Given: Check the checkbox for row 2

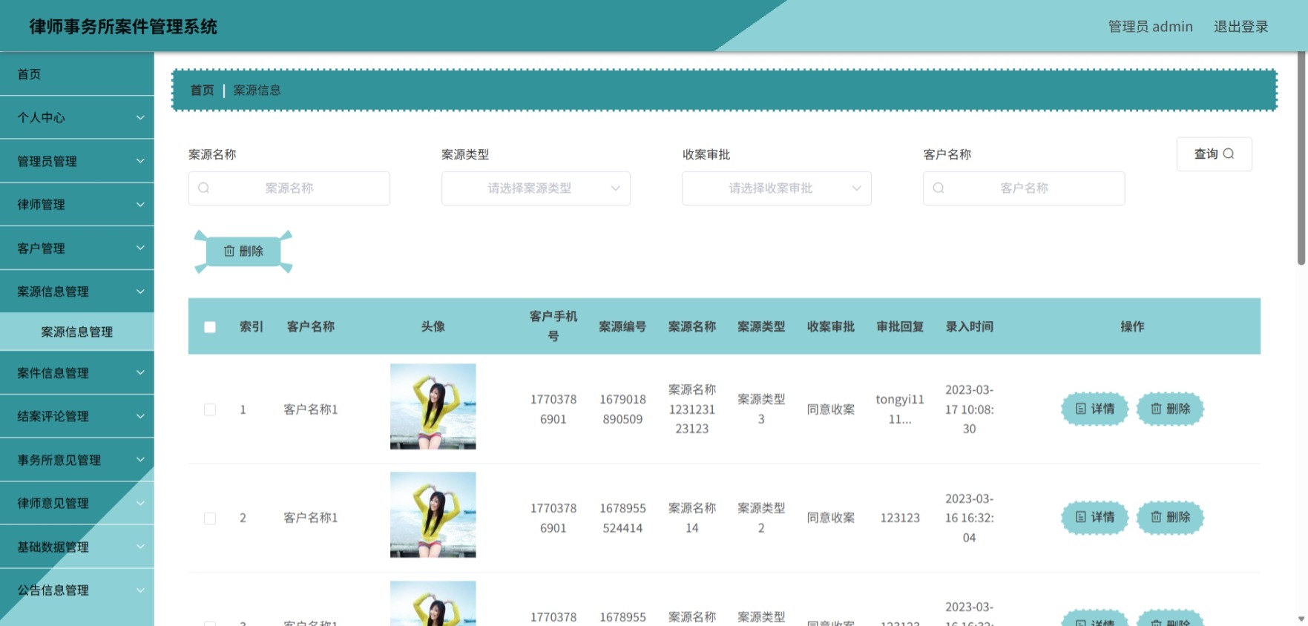Looking at the screenshot, I should coord(210,518).
